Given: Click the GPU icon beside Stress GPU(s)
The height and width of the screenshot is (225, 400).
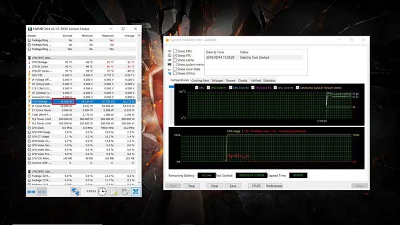Looking at the screenshot, I should tap(169, 74).
